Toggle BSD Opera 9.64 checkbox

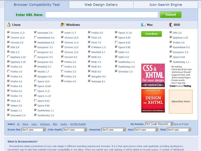(x=171, y=57)
